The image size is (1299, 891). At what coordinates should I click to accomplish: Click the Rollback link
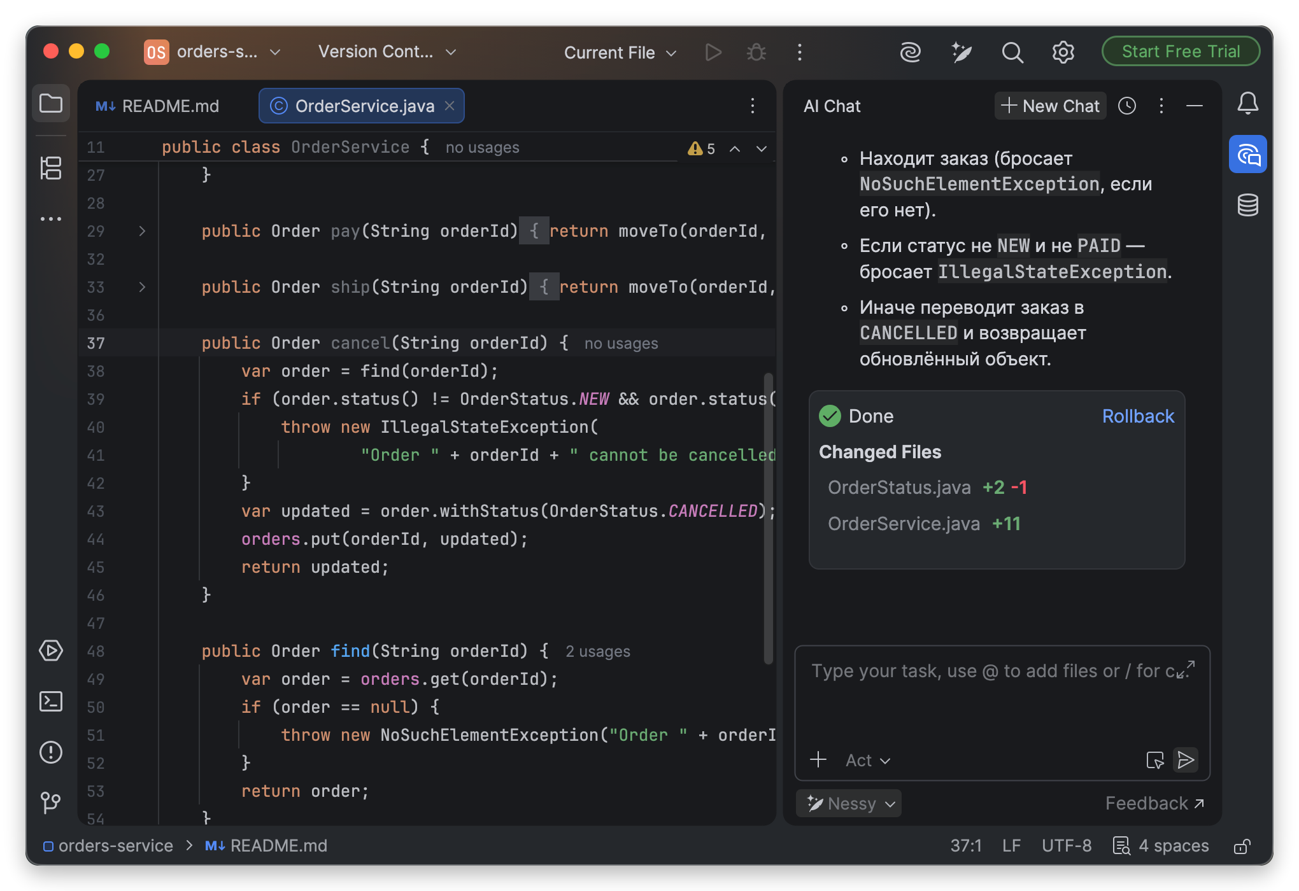coord(1138,416)
